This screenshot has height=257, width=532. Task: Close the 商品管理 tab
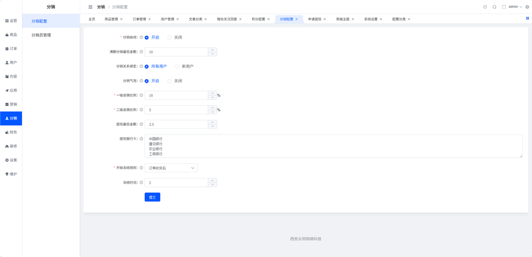(x=121, y=19)
